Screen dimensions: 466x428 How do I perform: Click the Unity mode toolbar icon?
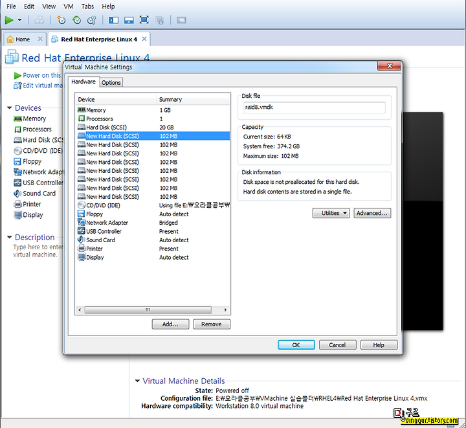click(160, 20)
